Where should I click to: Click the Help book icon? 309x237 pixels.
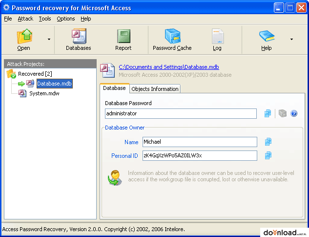click(267, 36)
